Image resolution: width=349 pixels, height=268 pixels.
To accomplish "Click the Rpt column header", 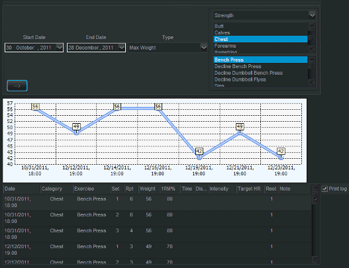I will 131,189.
